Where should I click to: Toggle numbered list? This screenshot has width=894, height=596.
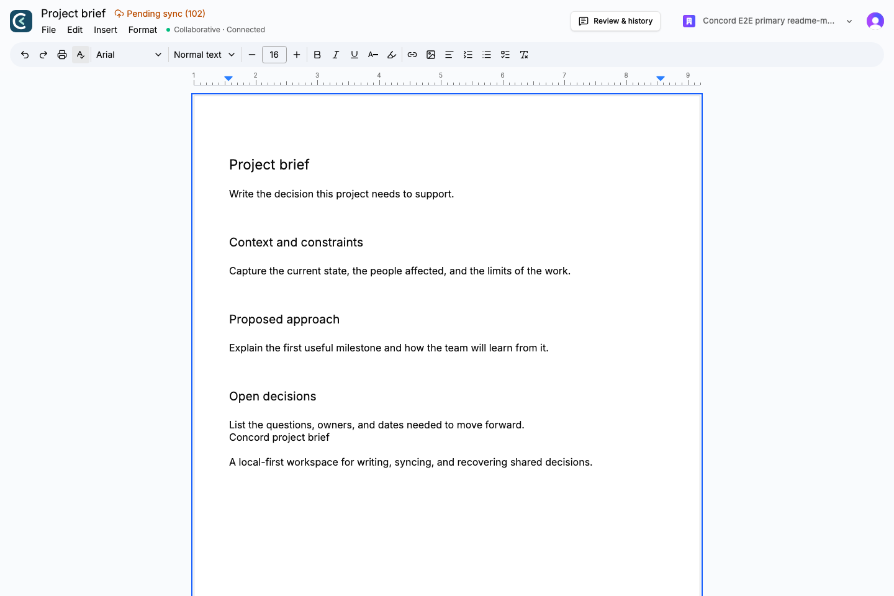[468, 55]
